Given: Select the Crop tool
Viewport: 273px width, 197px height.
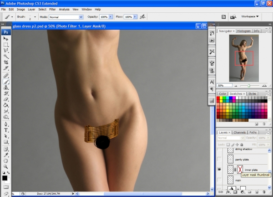Looking at the screenshot, I should (6, 62).
